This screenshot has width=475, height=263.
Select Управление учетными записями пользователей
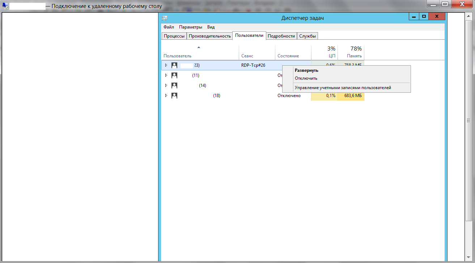pyautogui.click(x=343, y=88)
